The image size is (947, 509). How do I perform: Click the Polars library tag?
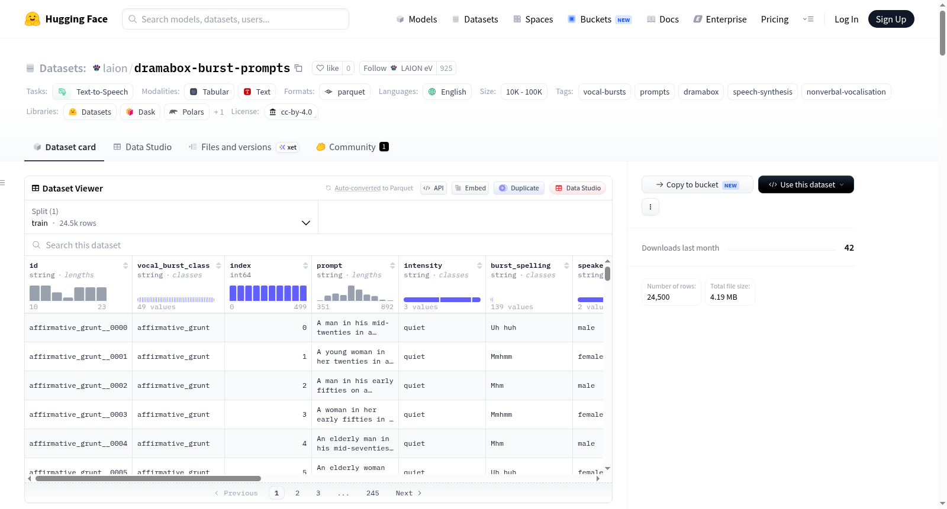point(186,112)
